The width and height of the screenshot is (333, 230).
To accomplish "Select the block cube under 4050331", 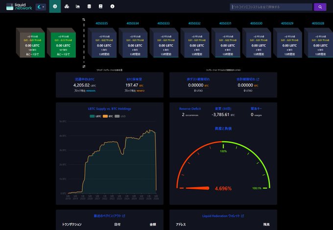I will (226, 43).
